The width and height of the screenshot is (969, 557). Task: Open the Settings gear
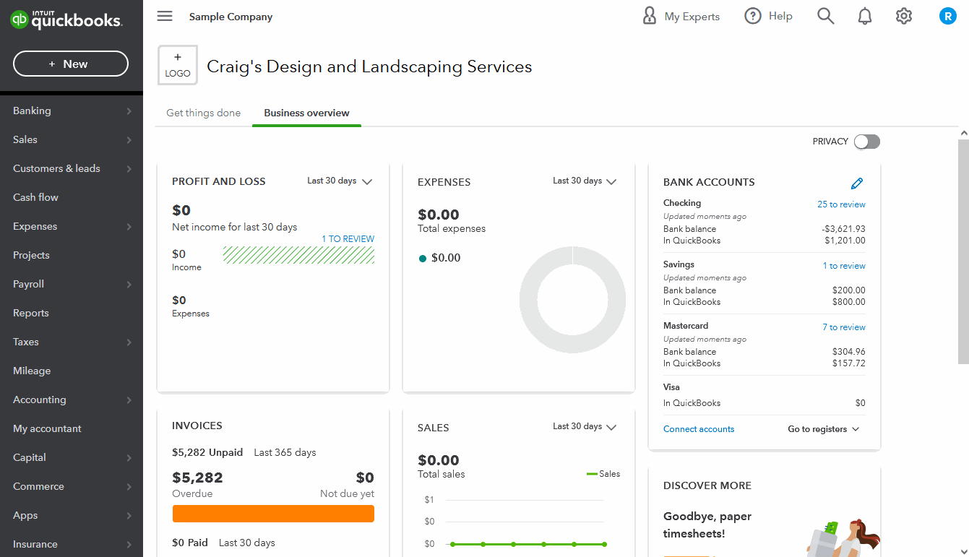click(903, 15)
